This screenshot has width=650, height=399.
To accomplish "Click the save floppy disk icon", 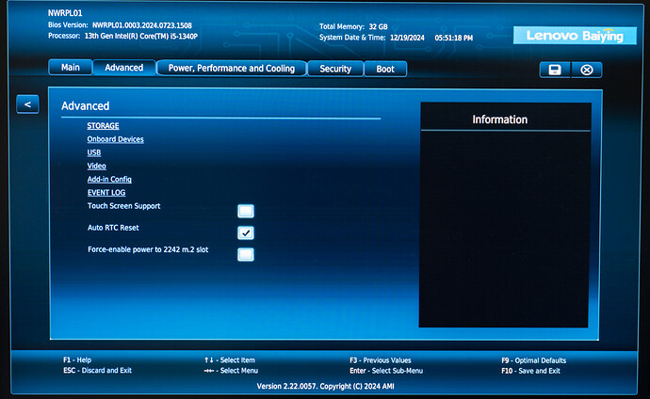I will tap(555, 70).
